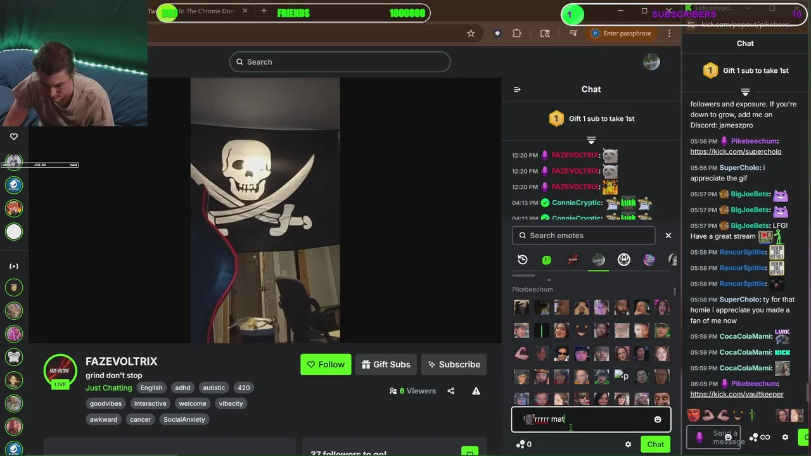Open the Just Chatting category link
This screenshot has width=811, height=456.
tap(109, 388)
